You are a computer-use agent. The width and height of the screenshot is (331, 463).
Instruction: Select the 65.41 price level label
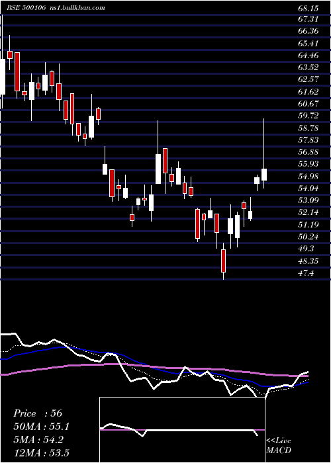pos(308,44)
